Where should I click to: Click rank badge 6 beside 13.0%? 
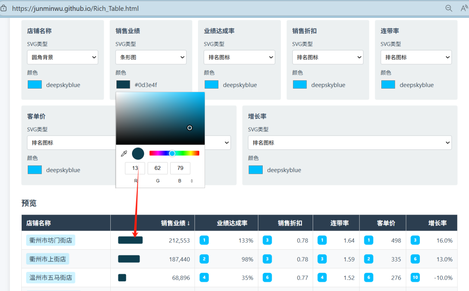415,259
